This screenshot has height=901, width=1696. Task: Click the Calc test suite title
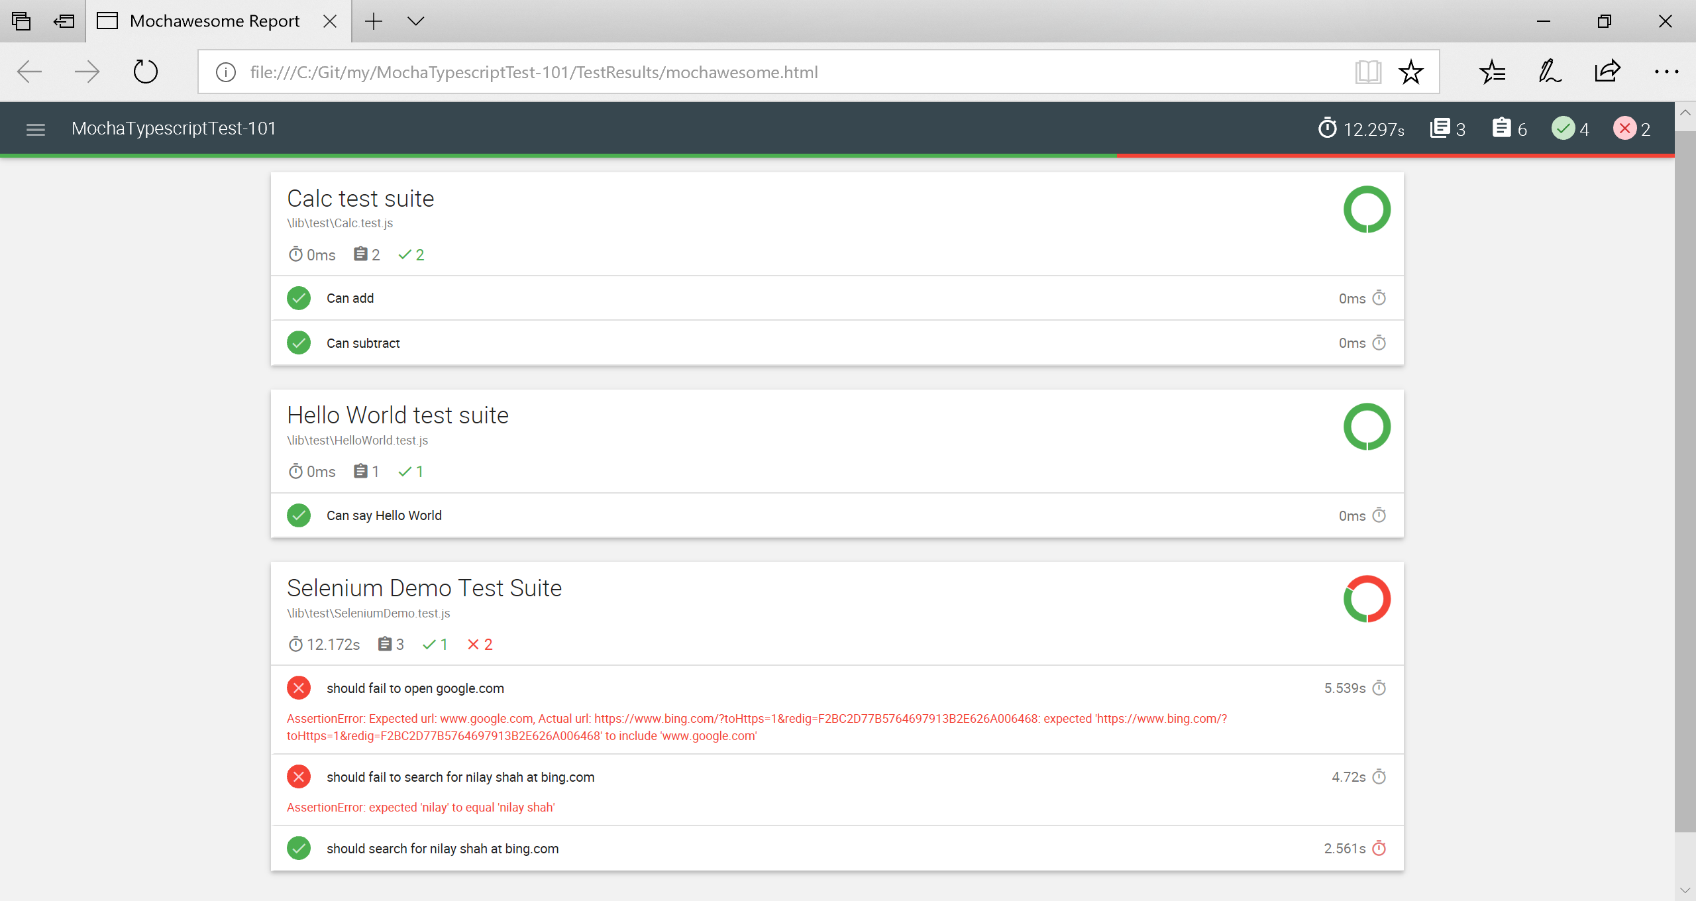tap(360, 199)
